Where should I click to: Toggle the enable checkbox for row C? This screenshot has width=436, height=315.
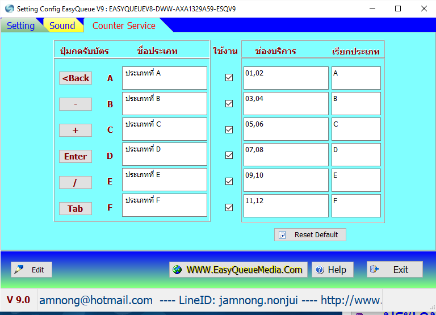(229, 129)
